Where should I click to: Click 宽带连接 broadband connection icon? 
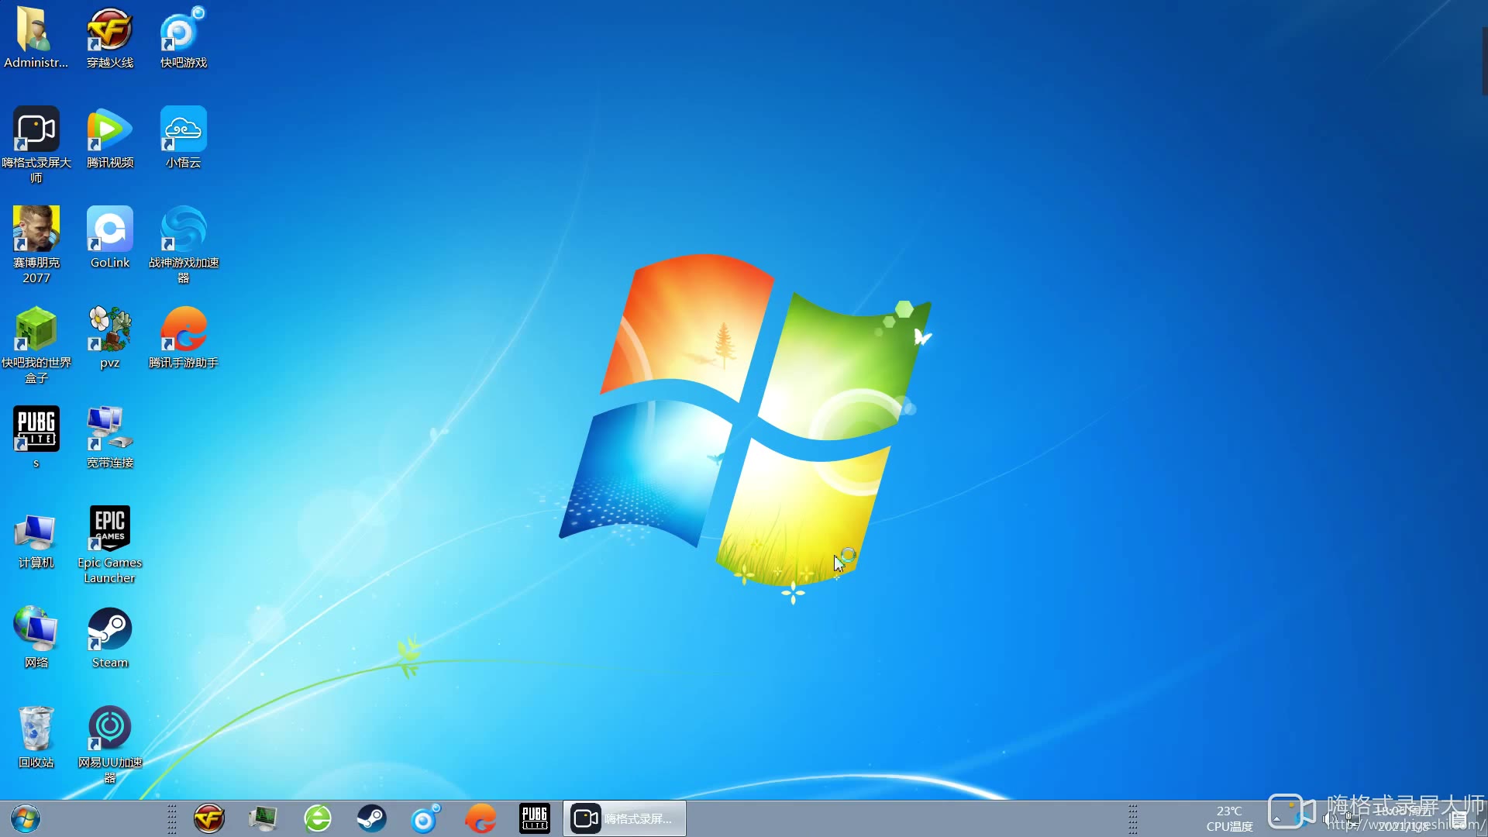pyautogui.click(x=109, y=439)
